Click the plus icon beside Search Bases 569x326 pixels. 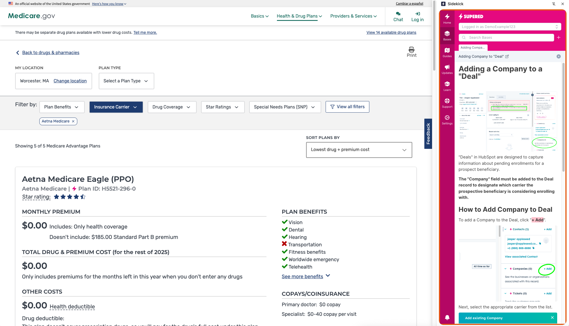pos(559,37)
